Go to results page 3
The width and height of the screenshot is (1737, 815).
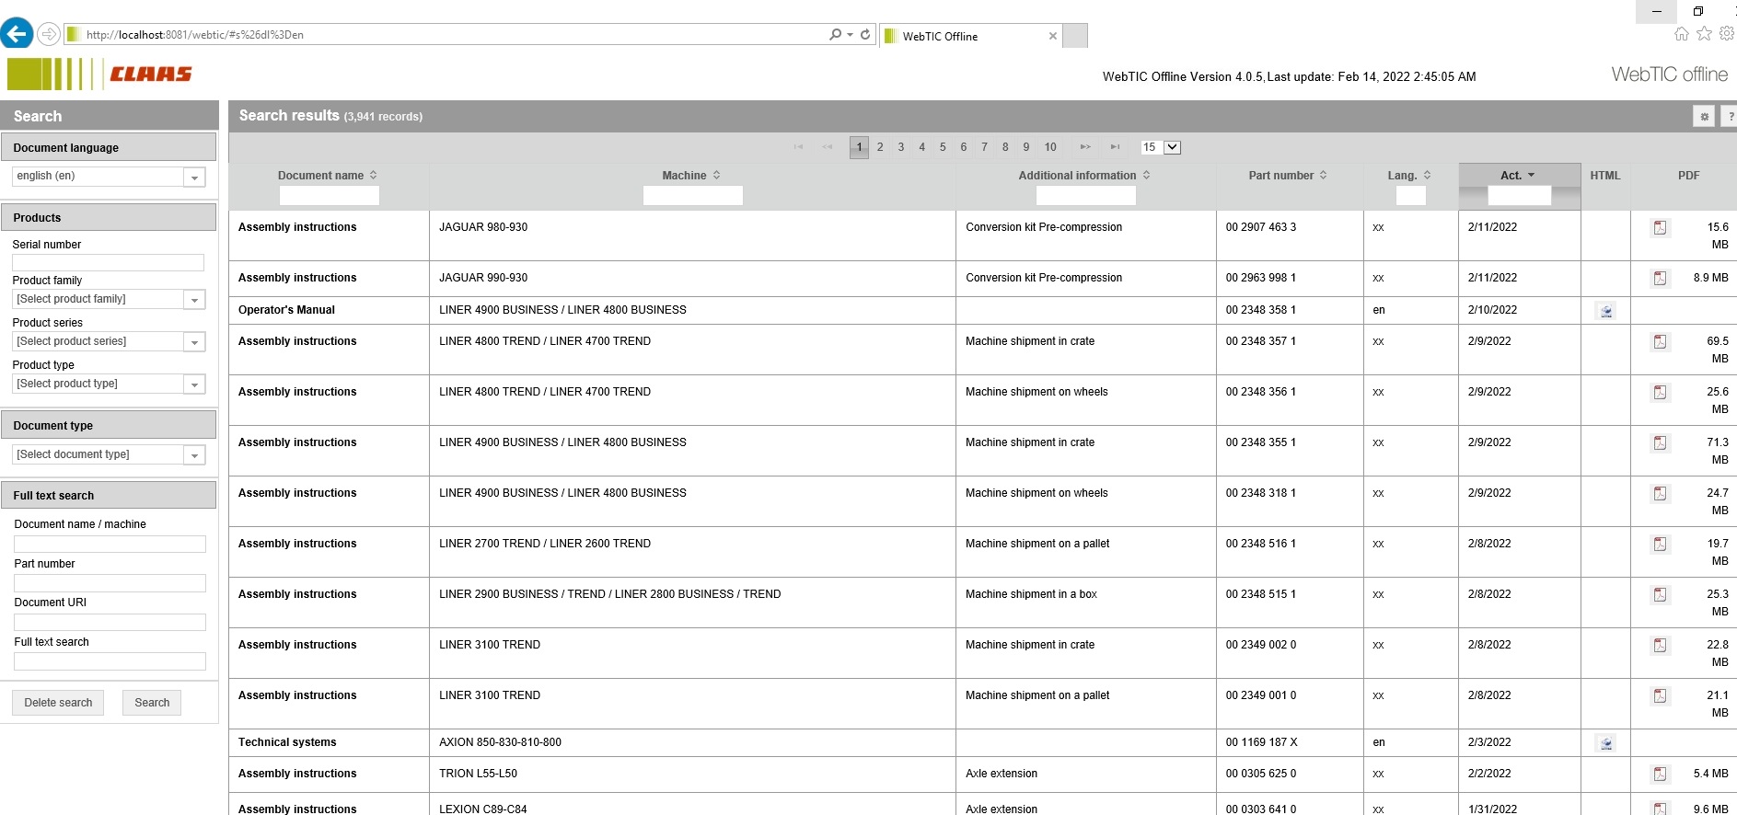[901, 147]
